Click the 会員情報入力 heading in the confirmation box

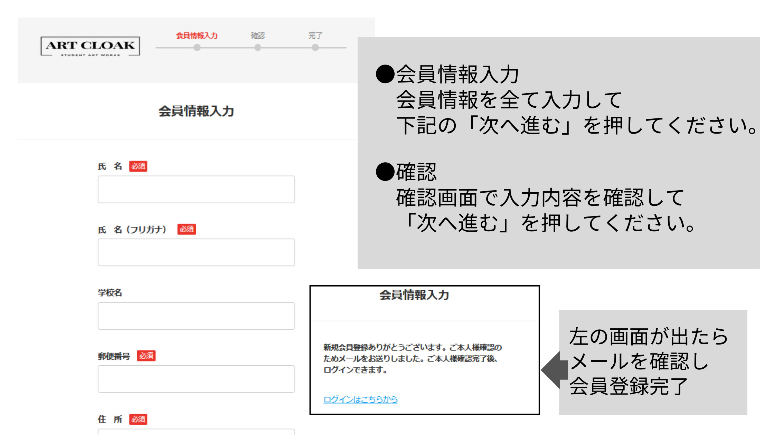(x=414, y=295)
